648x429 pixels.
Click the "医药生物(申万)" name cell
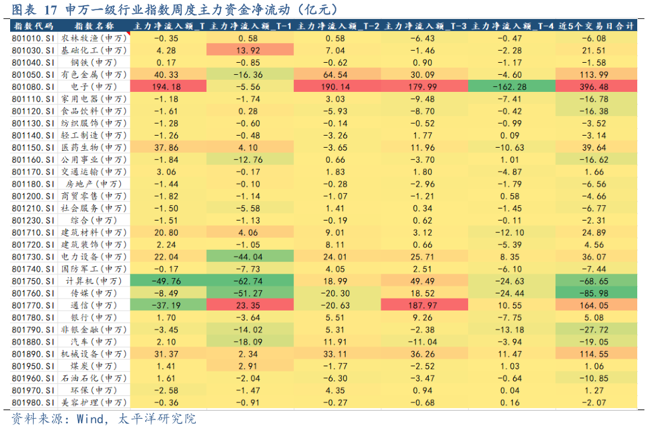click(x=94, y=148)
